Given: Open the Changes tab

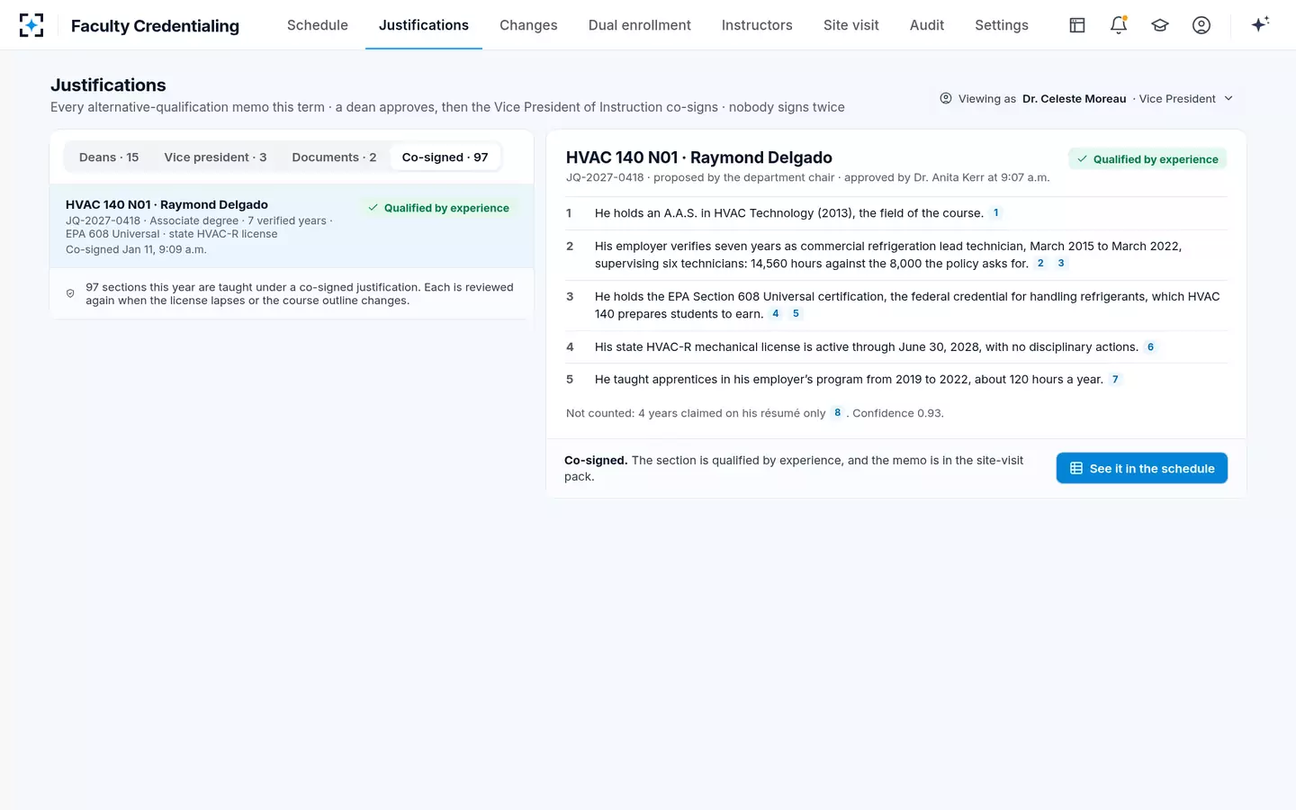Looking at the screenshot, I should pyautogui.click(x=528, y=25).
